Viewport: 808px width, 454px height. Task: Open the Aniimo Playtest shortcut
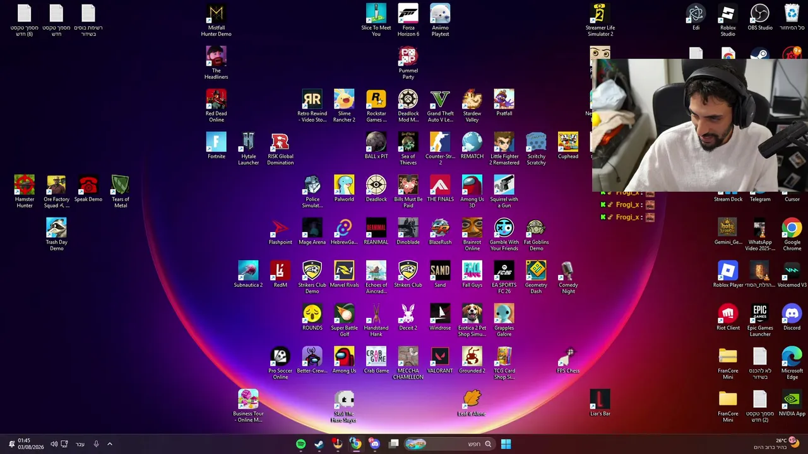coord(440,21)
